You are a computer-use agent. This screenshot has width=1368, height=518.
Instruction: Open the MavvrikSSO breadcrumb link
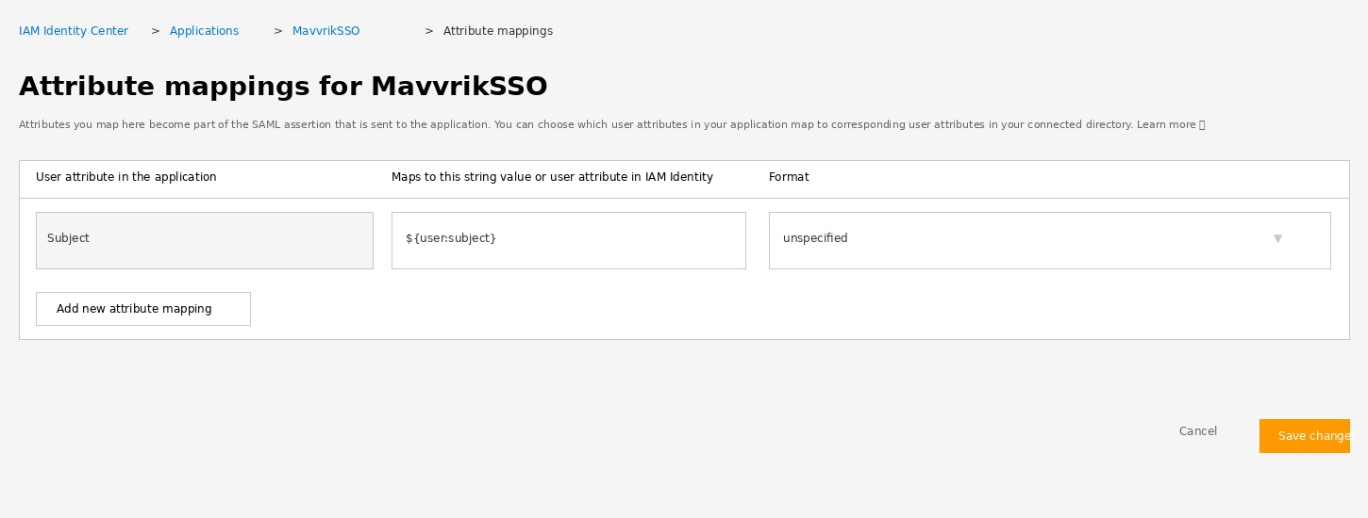click(325, 31)
